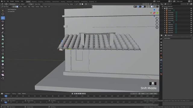
Task: Open the Render menu
Action: coord(12,1)
